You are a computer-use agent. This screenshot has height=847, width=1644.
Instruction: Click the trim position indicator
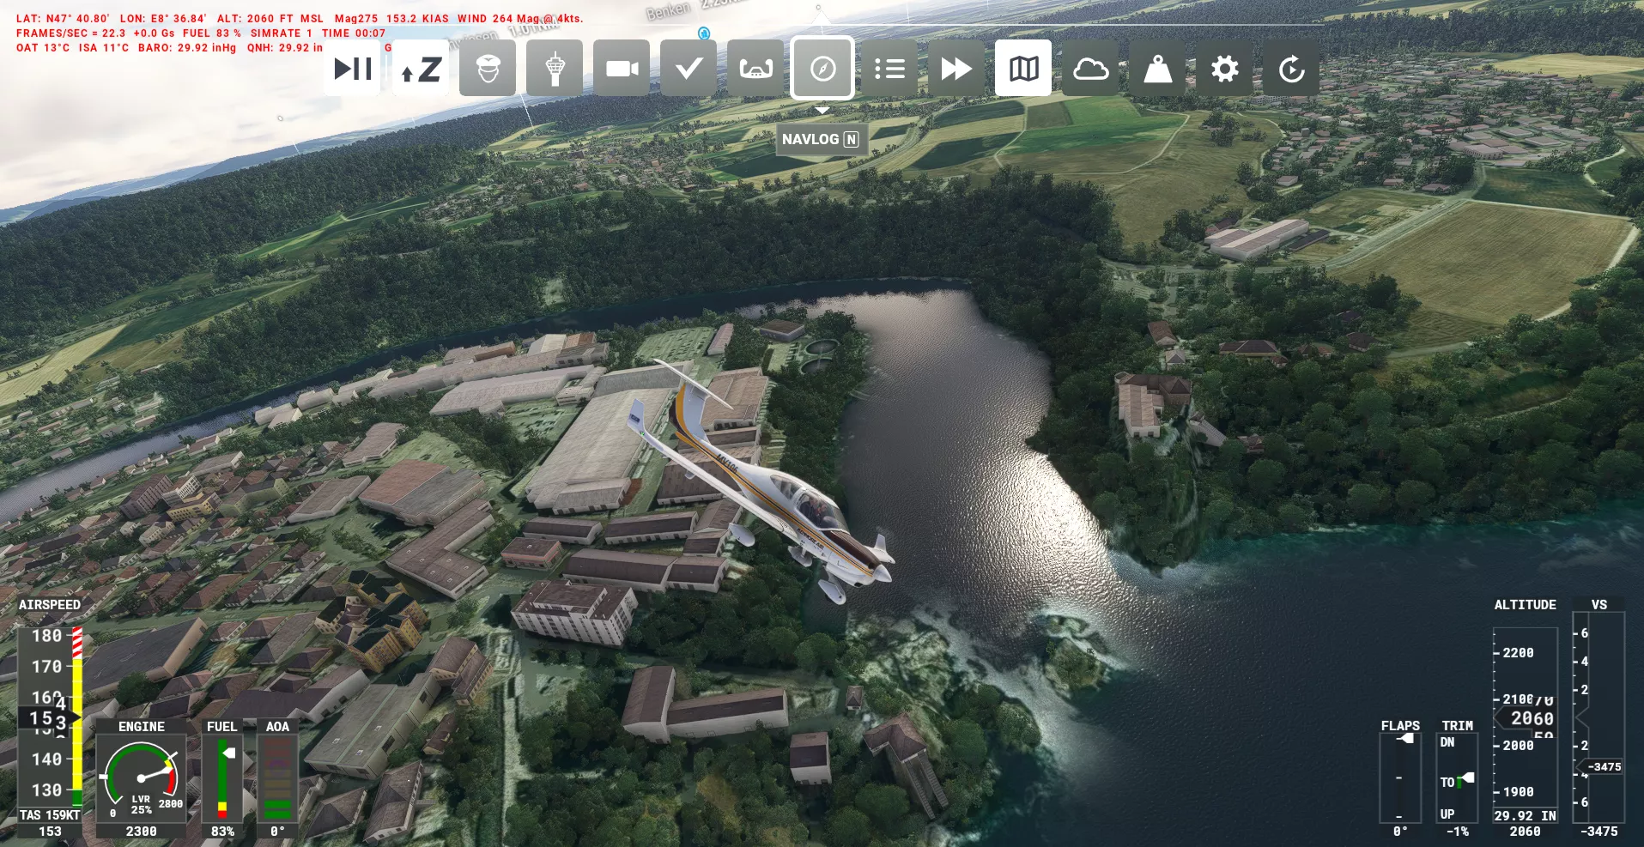pos(1457,778)
